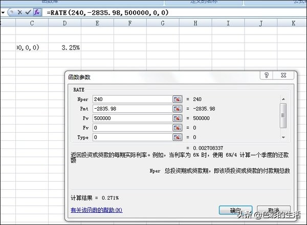Click the argument list scrollbar thumb
This screenshot has height=225, width=307.
pos(283,116)
